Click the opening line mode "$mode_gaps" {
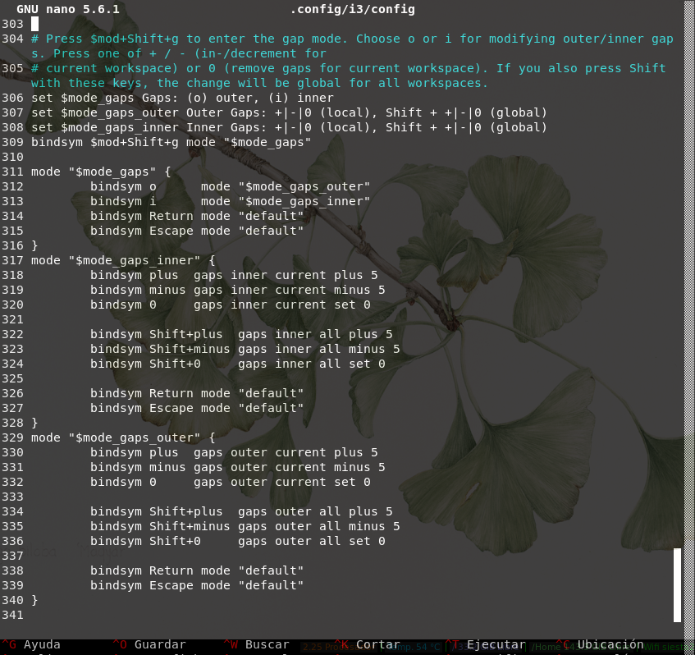 tap(100, 172)
